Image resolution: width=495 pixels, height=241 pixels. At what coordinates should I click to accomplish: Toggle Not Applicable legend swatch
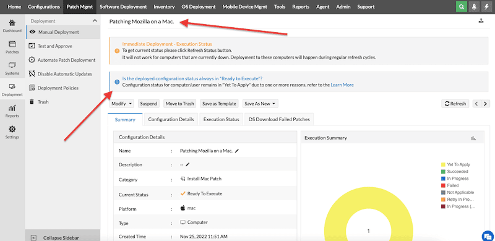443,192
